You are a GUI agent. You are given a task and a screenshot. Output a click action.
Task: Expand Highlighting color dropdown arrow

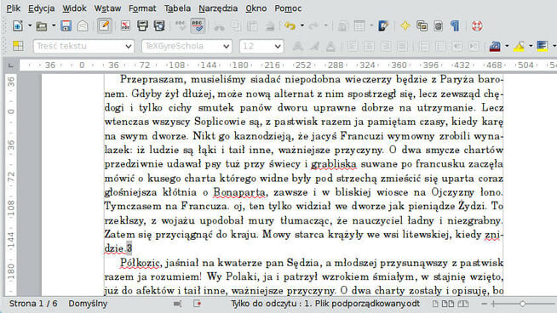(531, 46)
